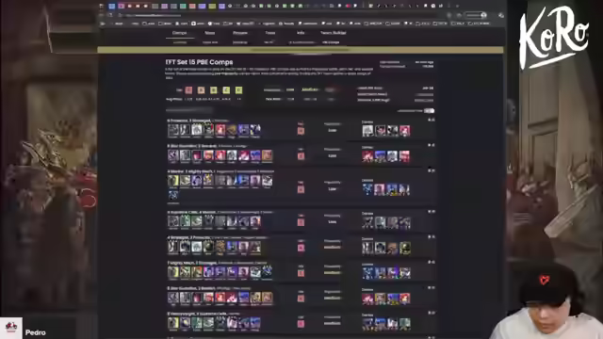Click last carry in 5 Supreme Cells row
The image size is (603, 339).
click(x=404, y=222)
